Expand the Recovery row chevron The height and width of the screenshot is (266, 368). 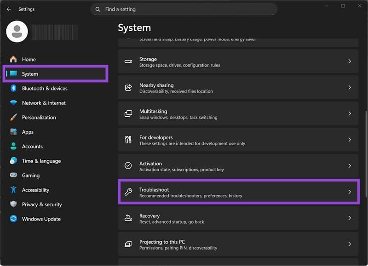point(349,218)
